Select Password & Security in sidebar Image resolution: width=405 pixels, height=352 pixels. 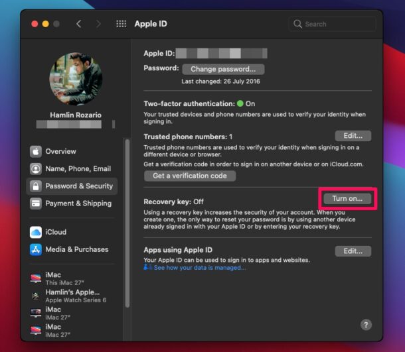point(72,186)
